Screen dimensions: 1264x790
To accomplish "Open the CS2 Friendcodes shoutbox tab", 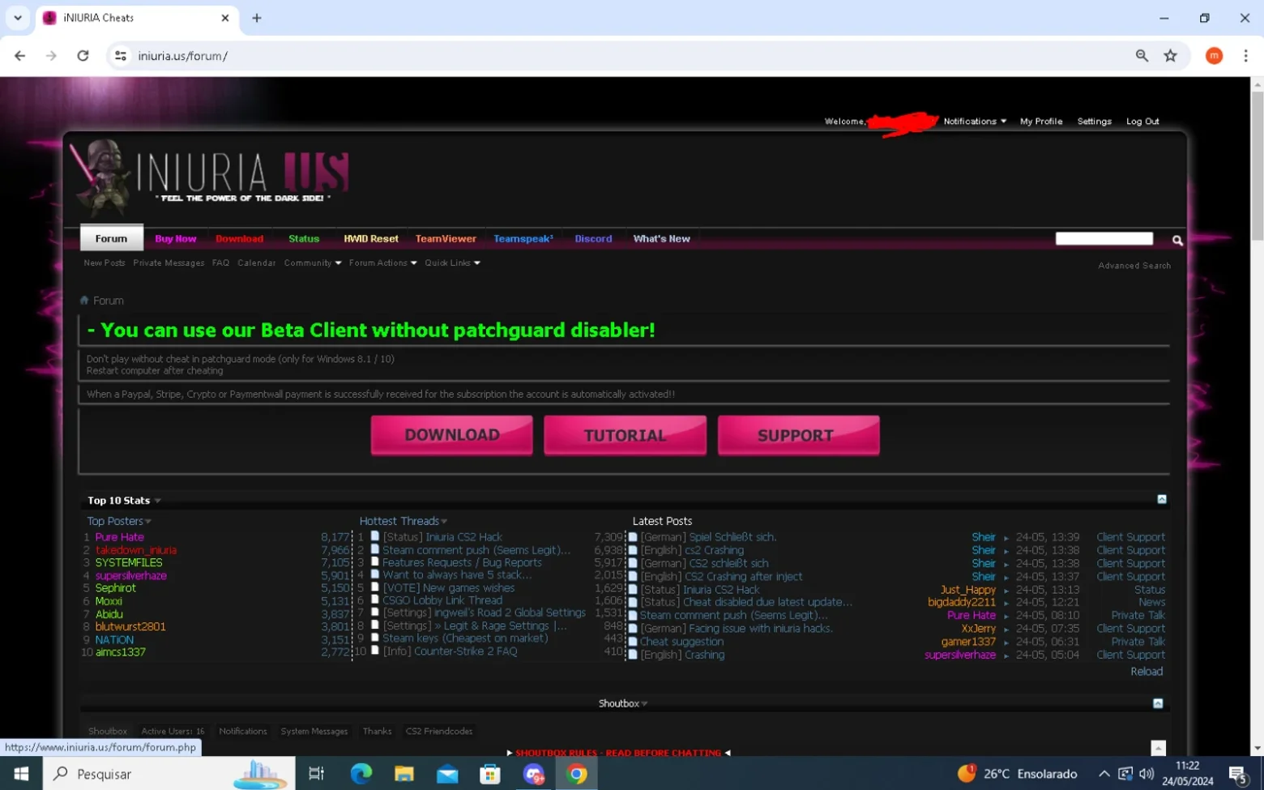I will (x=438, y=731).
